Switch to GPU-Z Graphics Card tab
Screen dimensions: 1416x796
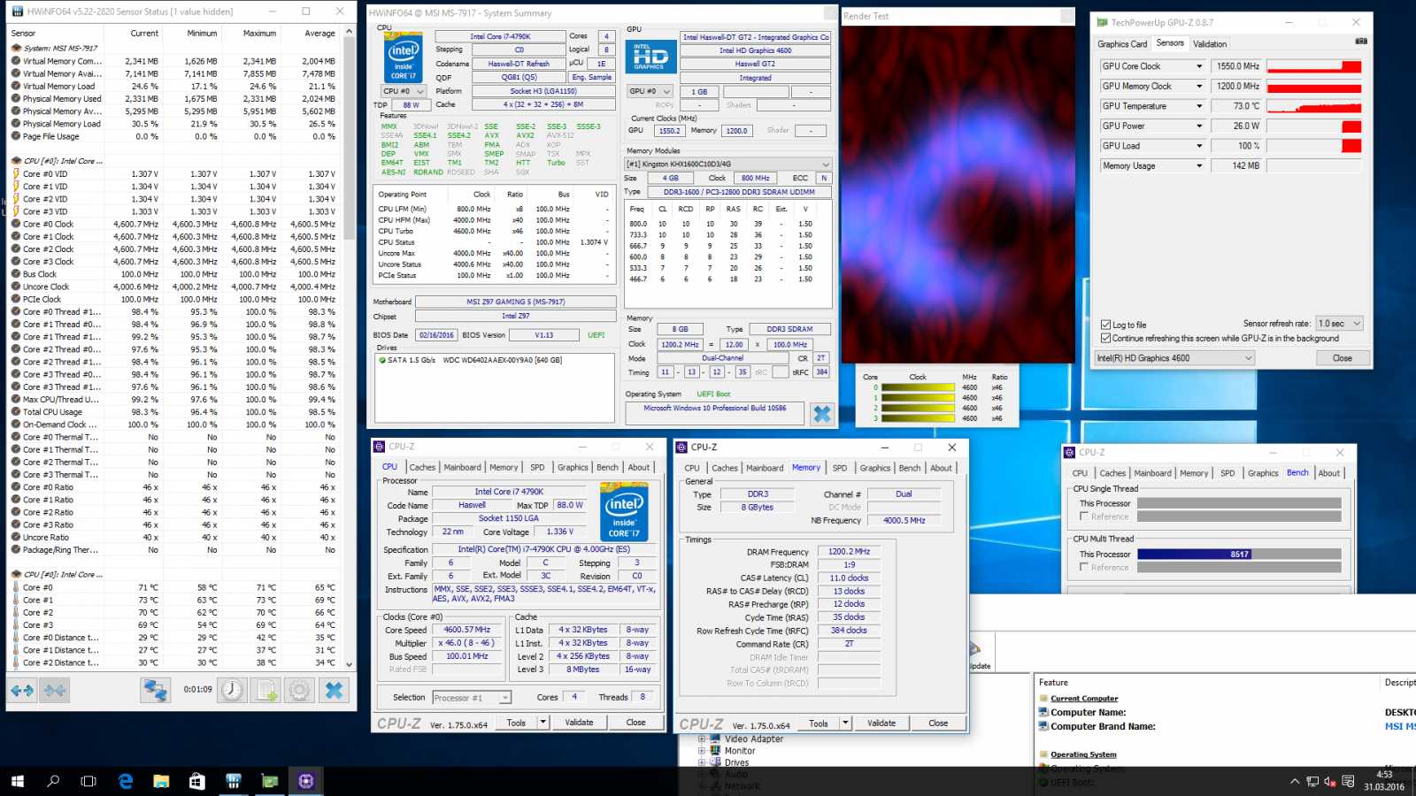click(1122, 44)
